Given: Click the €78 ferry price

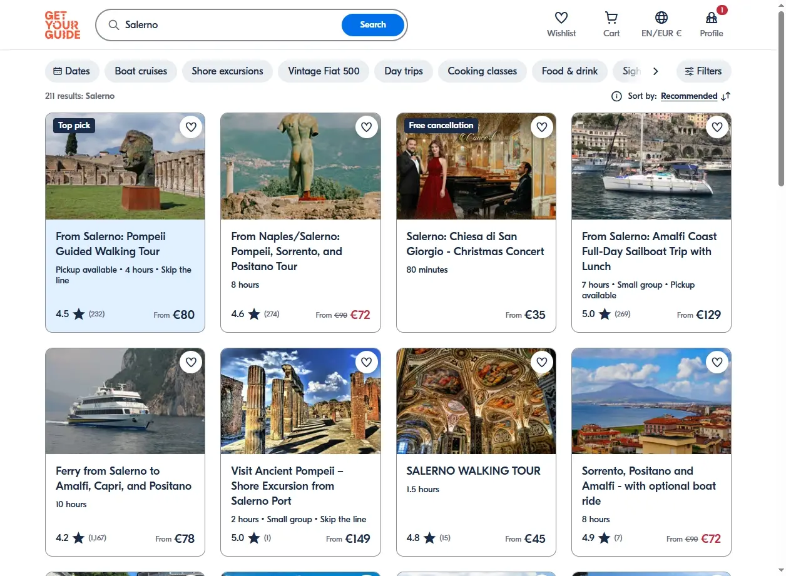Looking at the screenshot, I should pyautogui.click(x=184, y=538).
